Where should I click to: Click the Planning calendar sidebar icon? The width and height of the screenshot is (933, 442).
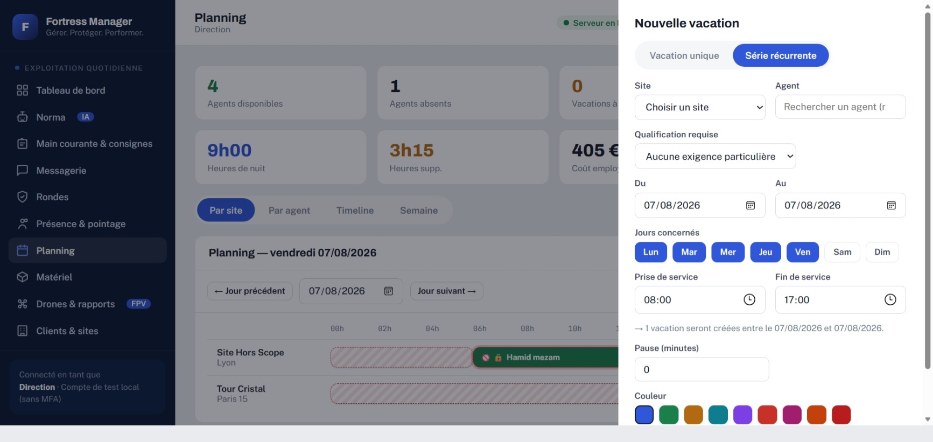pyautogui.click(x=22, y=250)
